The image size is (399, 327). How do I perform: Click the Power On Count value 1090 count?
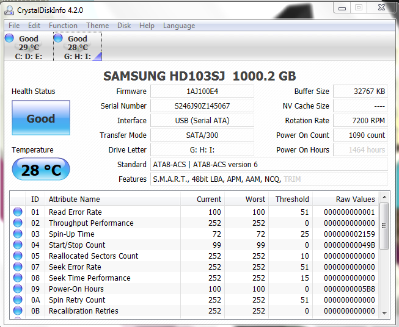tap(361, 135)
